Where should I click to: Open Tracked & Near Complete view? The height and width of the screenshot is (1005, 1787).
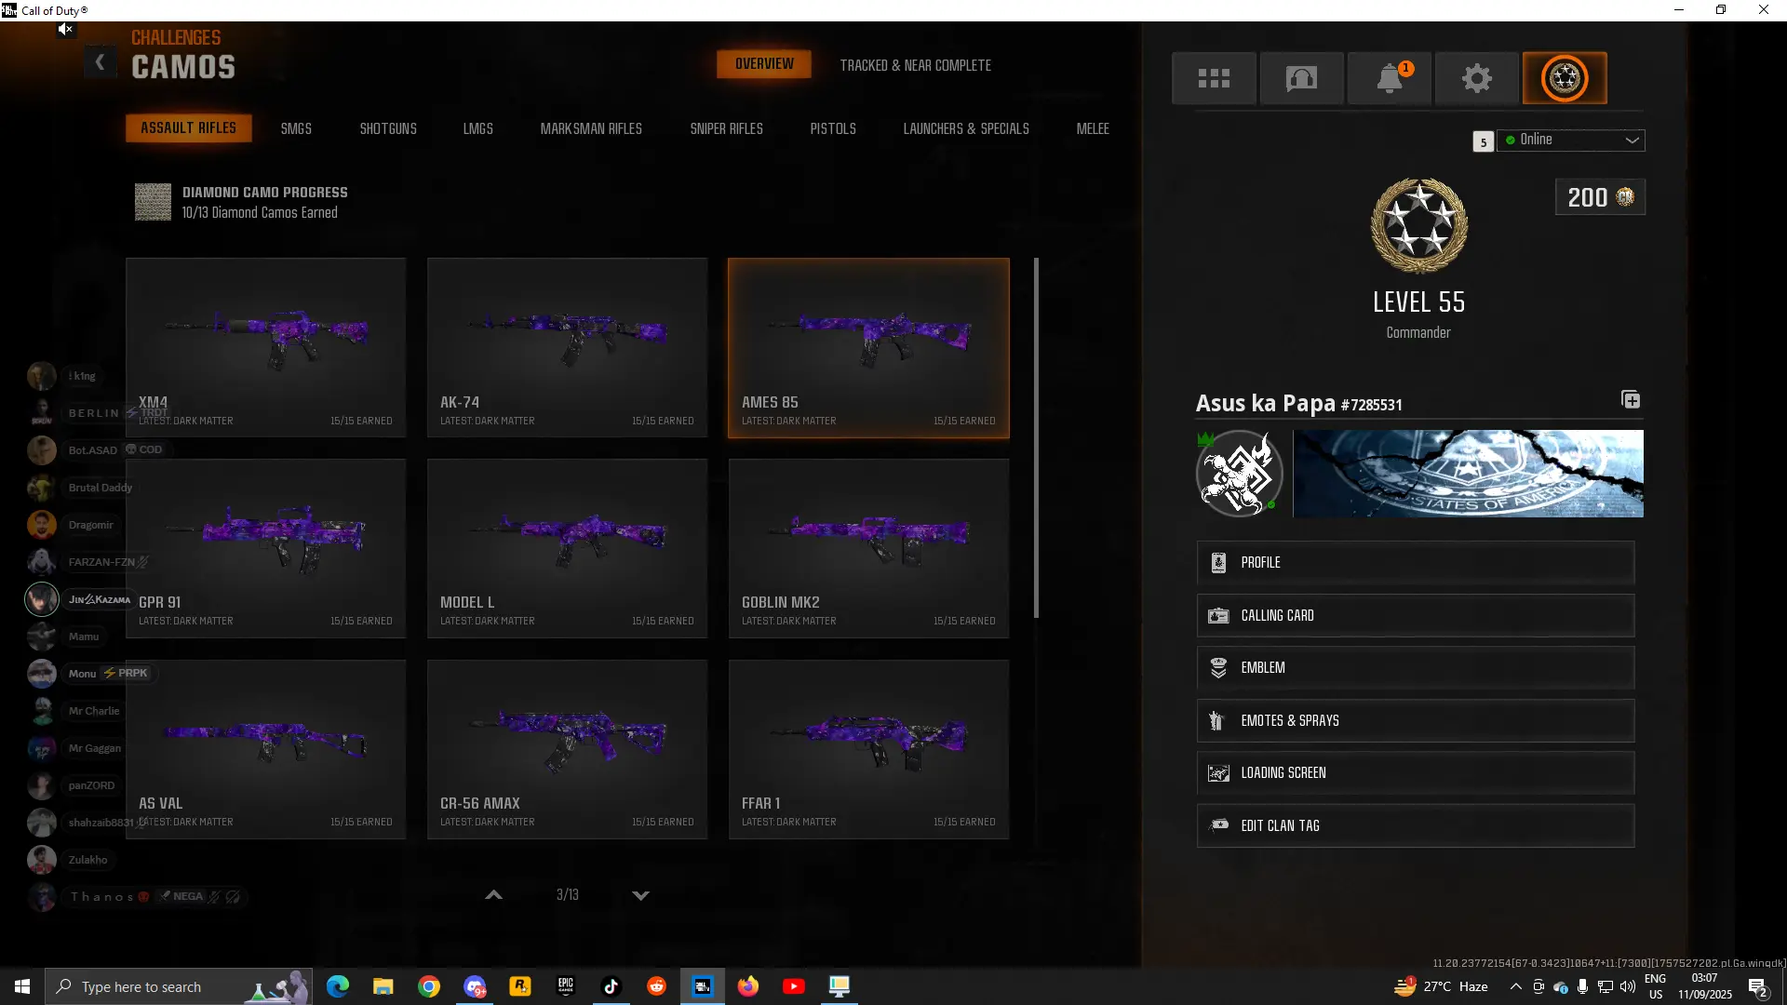click(x=915, y=65)
